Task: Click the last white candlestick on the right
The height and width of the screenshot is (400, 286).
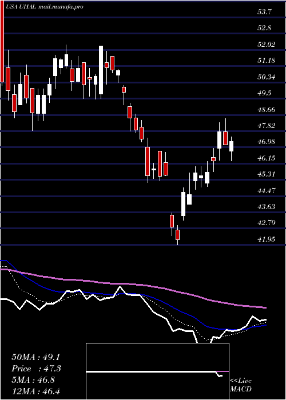Action: [231, 146]
